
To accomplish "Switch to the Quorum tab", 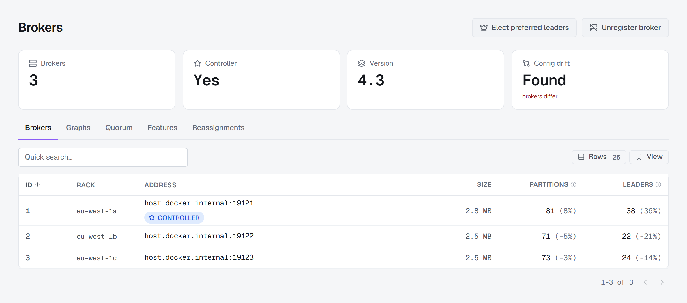I will [119, 128].
